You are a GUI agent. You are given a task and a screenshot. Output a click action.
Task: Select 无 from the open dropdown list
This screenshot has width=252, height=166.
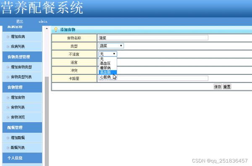coord(108,59)
